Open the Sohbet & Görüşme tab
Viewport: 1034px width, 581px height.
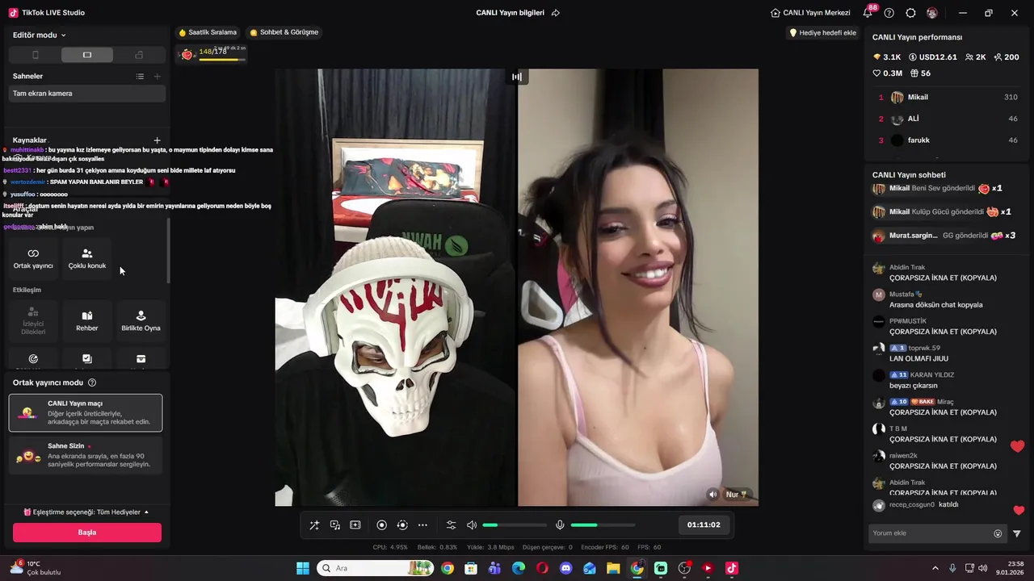pyautogui.click(x=284, y=33)
